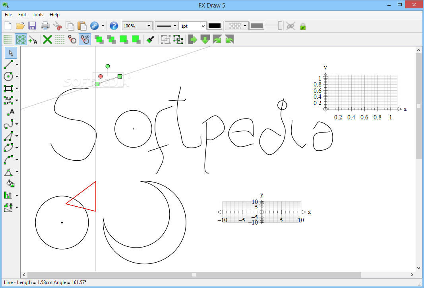Select the ellipse segment tool
Image resolution: width=424 pixels, height=288 pixels.
(x=8, y=148)
